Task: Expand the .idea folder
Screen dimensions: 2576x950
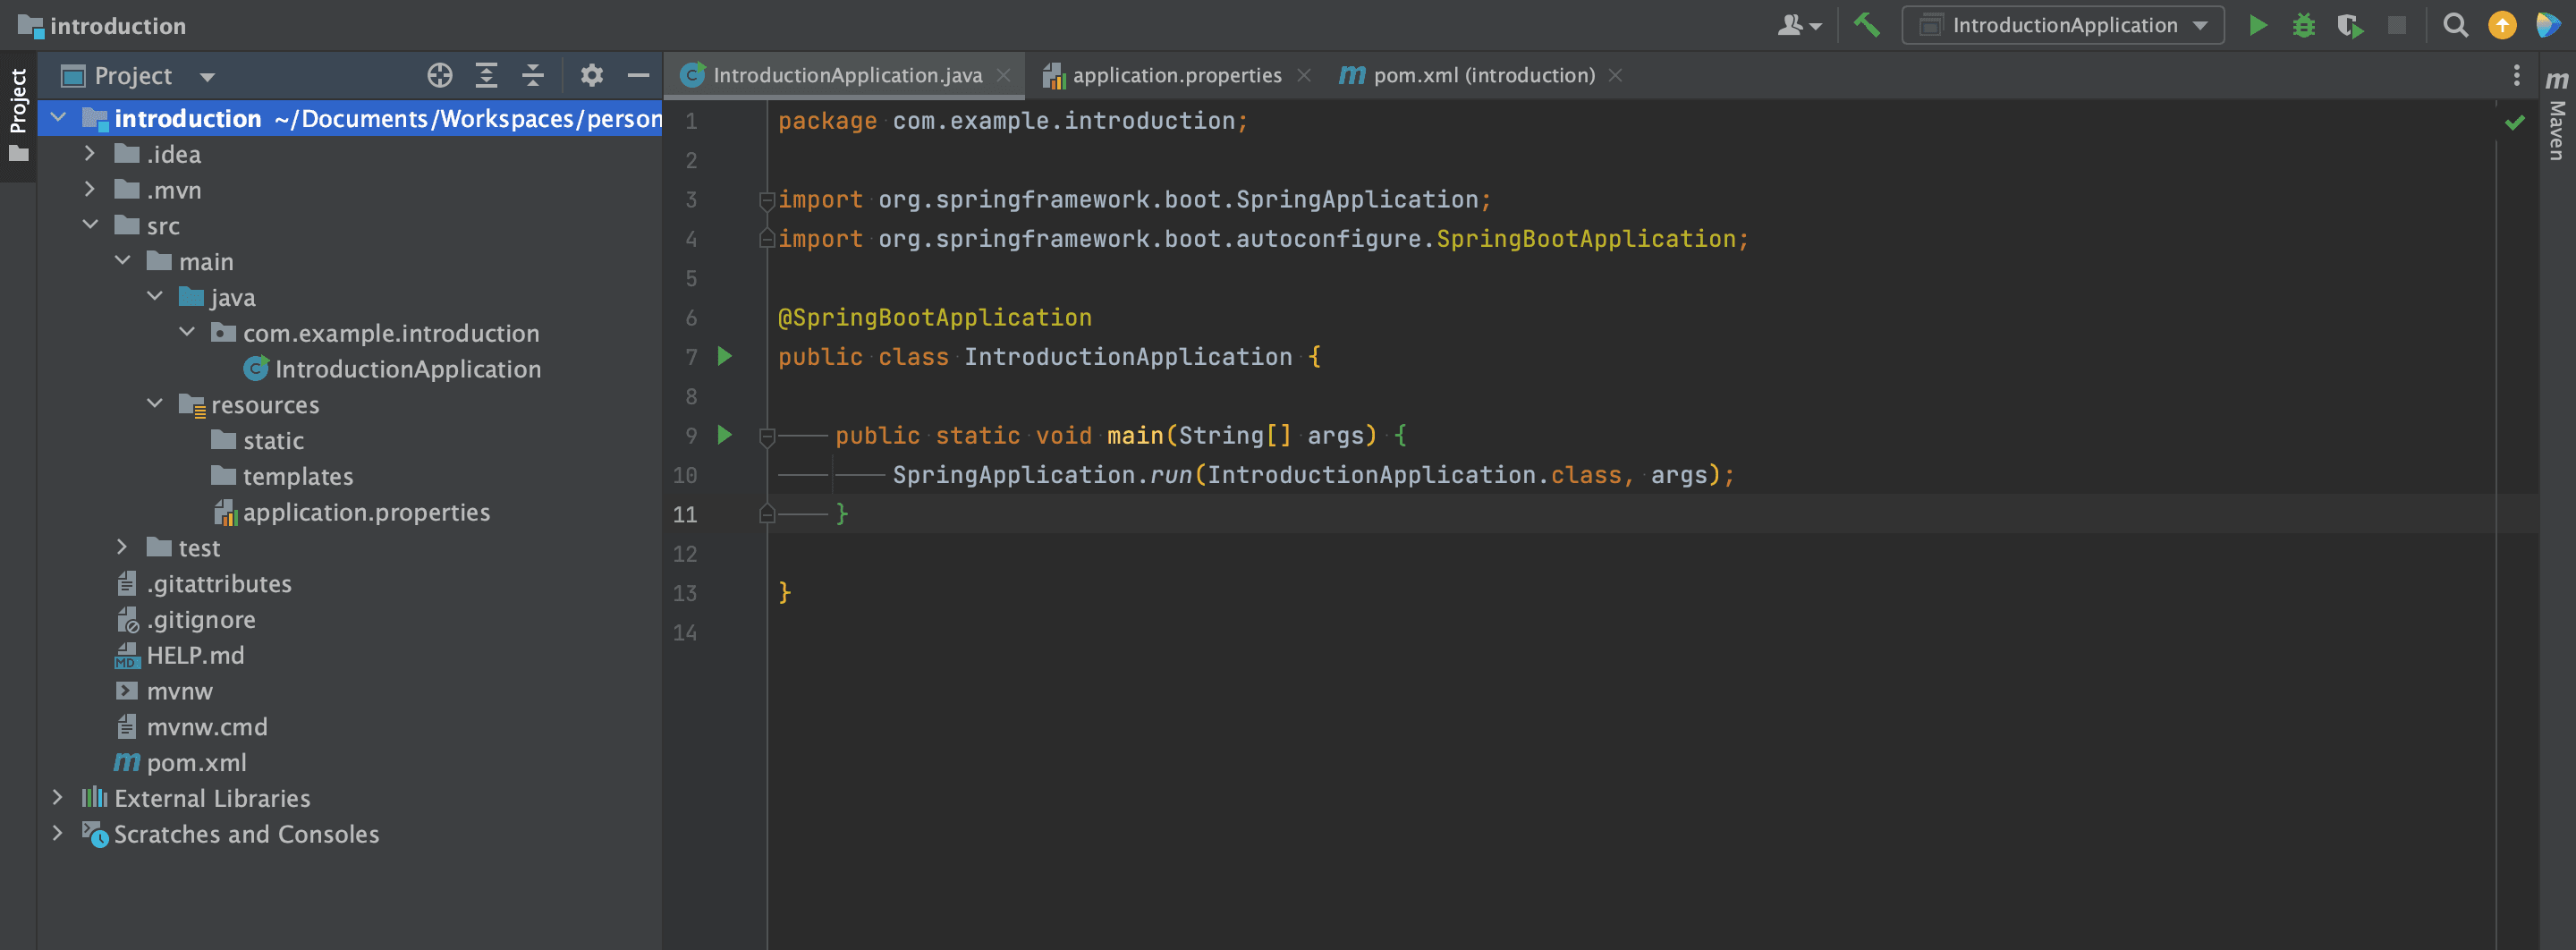Action: (x=90, y=154)
